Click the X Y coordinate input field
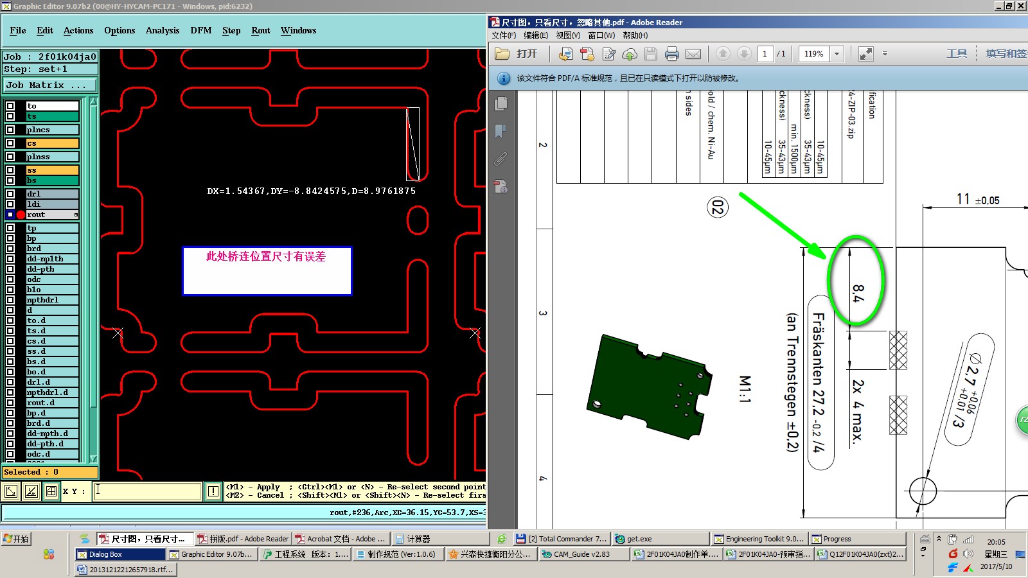Screen dimensions: 1028x578 point(147,491)
